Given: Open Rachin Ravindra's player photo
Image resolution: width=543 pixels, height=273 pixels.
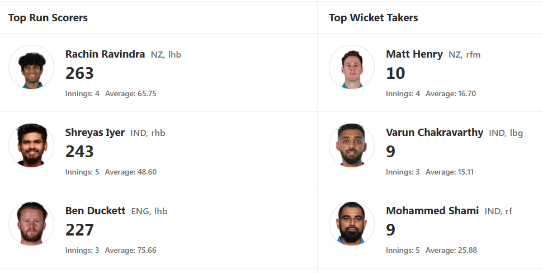Looking at the screenshot, I should (x=31, y=67).
